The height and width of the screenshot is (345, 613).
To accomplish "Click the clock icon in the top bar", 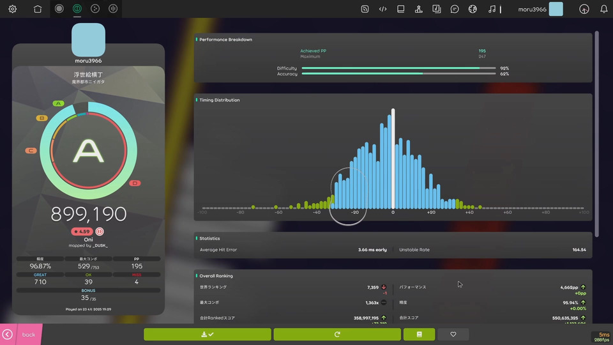I will coord(584,9).
